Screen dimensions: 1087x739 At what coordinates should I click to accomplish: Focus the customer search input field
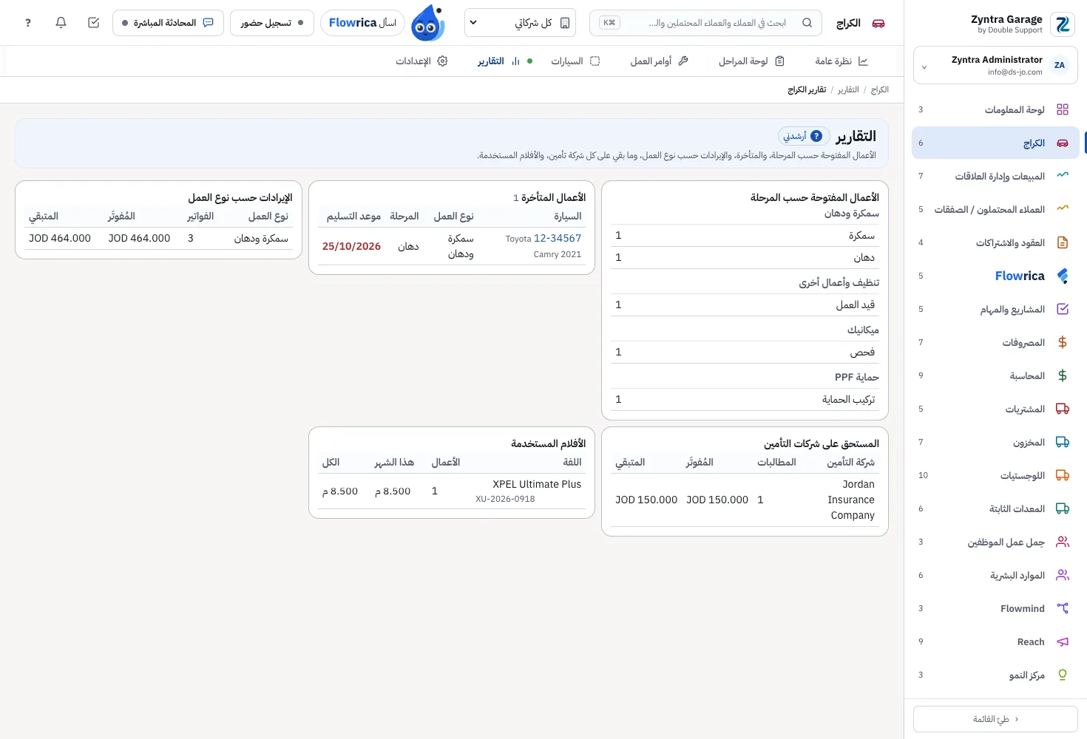pyautogui.click(x=706, y=23)
